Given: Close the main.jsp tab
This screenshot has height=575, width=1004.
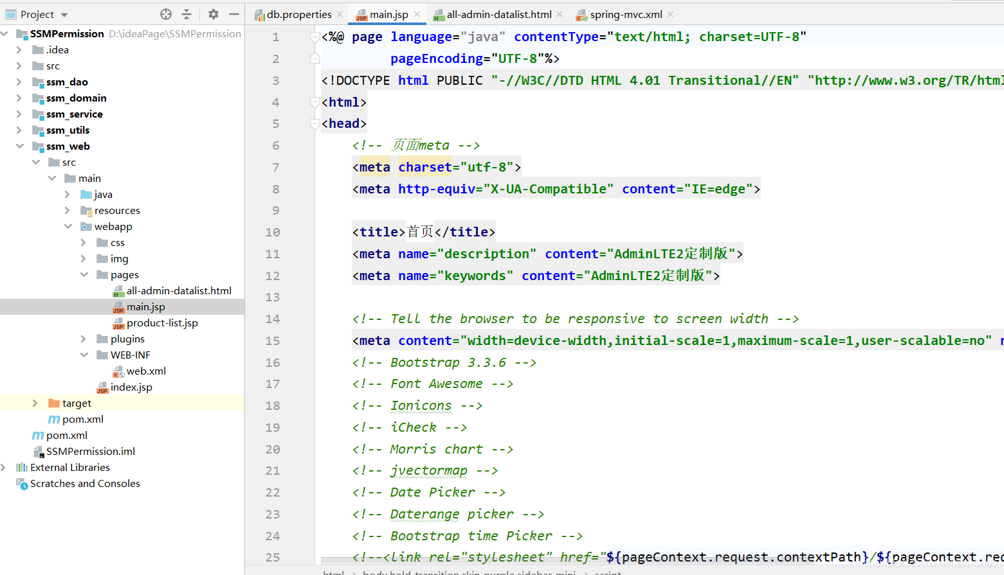Looking at the screenshot, I should 417,14.
